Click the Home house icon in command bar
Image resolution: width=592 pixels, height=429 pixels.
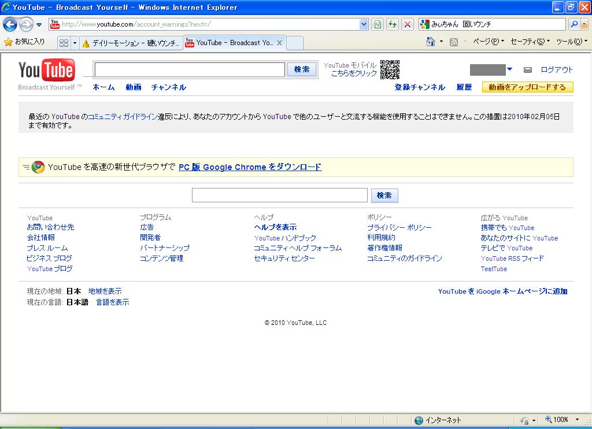tap(430, 42)
